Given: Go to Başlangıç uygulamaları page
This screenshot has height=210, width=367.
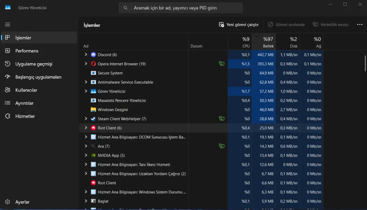Looking at the screenshot, I should pos(39,77).
